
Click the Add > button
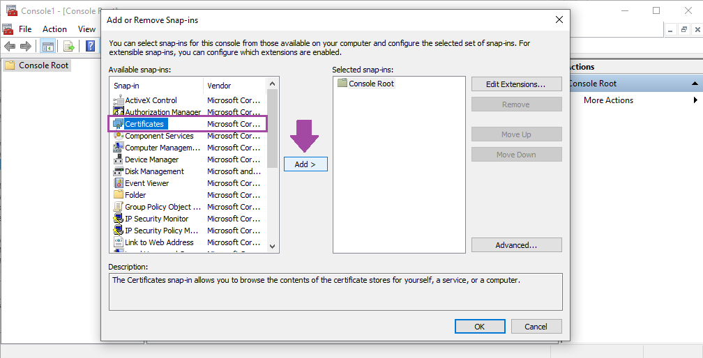tap(305, 164)
